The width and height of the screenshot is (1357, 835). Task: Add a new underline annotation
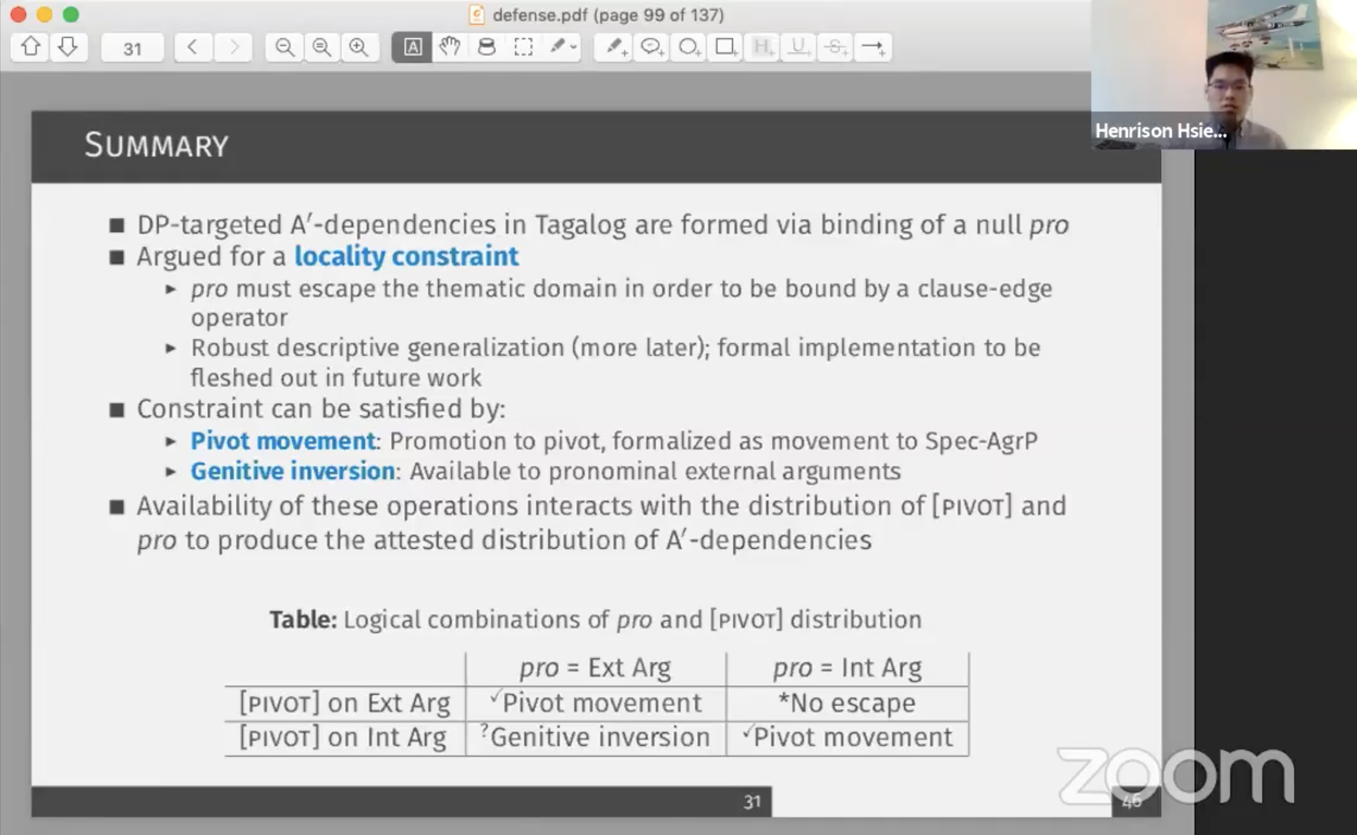799,47
